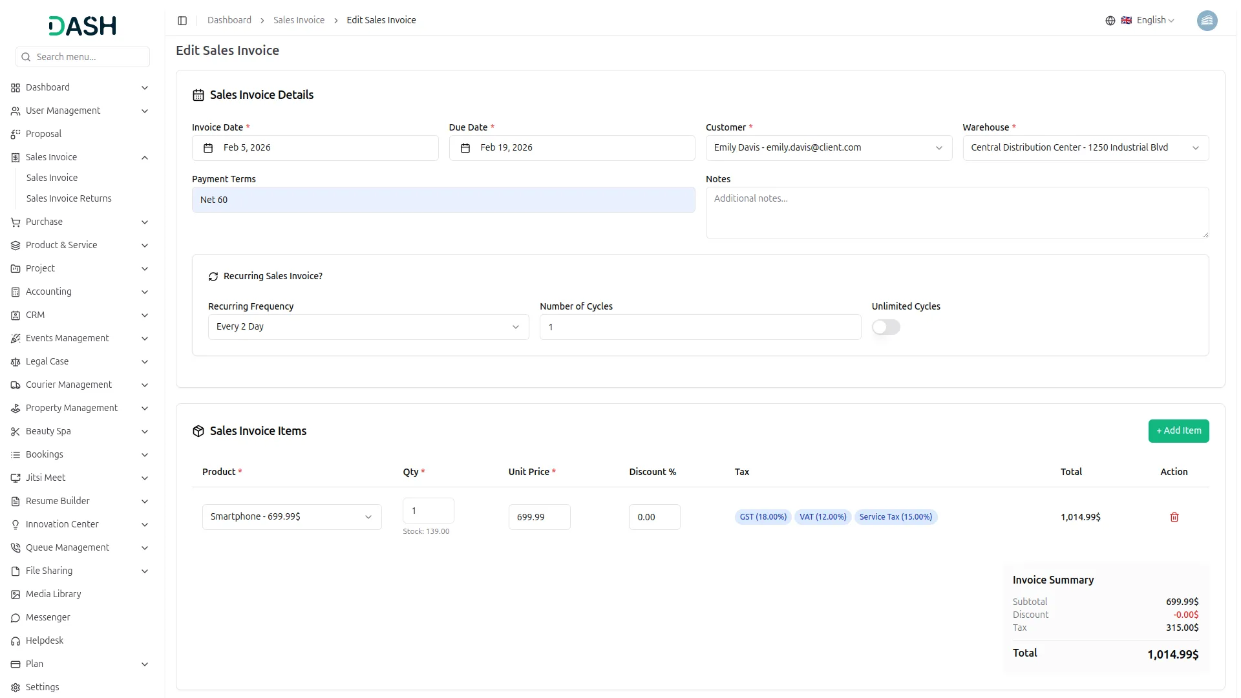Image resolution: width=1241 pixels, height=698 pixels.
Task: Open the Queue Management menu item
Action: (x=80, y=548)
